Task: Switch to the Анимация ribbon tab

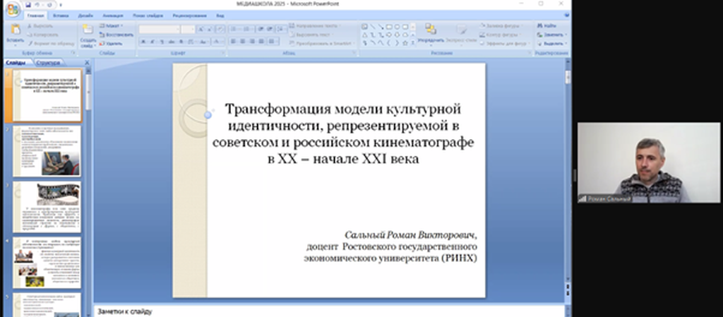Action: pos(112,15)
